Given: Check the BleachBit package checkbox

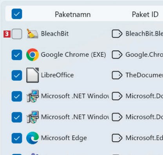Looking at the screenshot, I should (x=17, y=34).
